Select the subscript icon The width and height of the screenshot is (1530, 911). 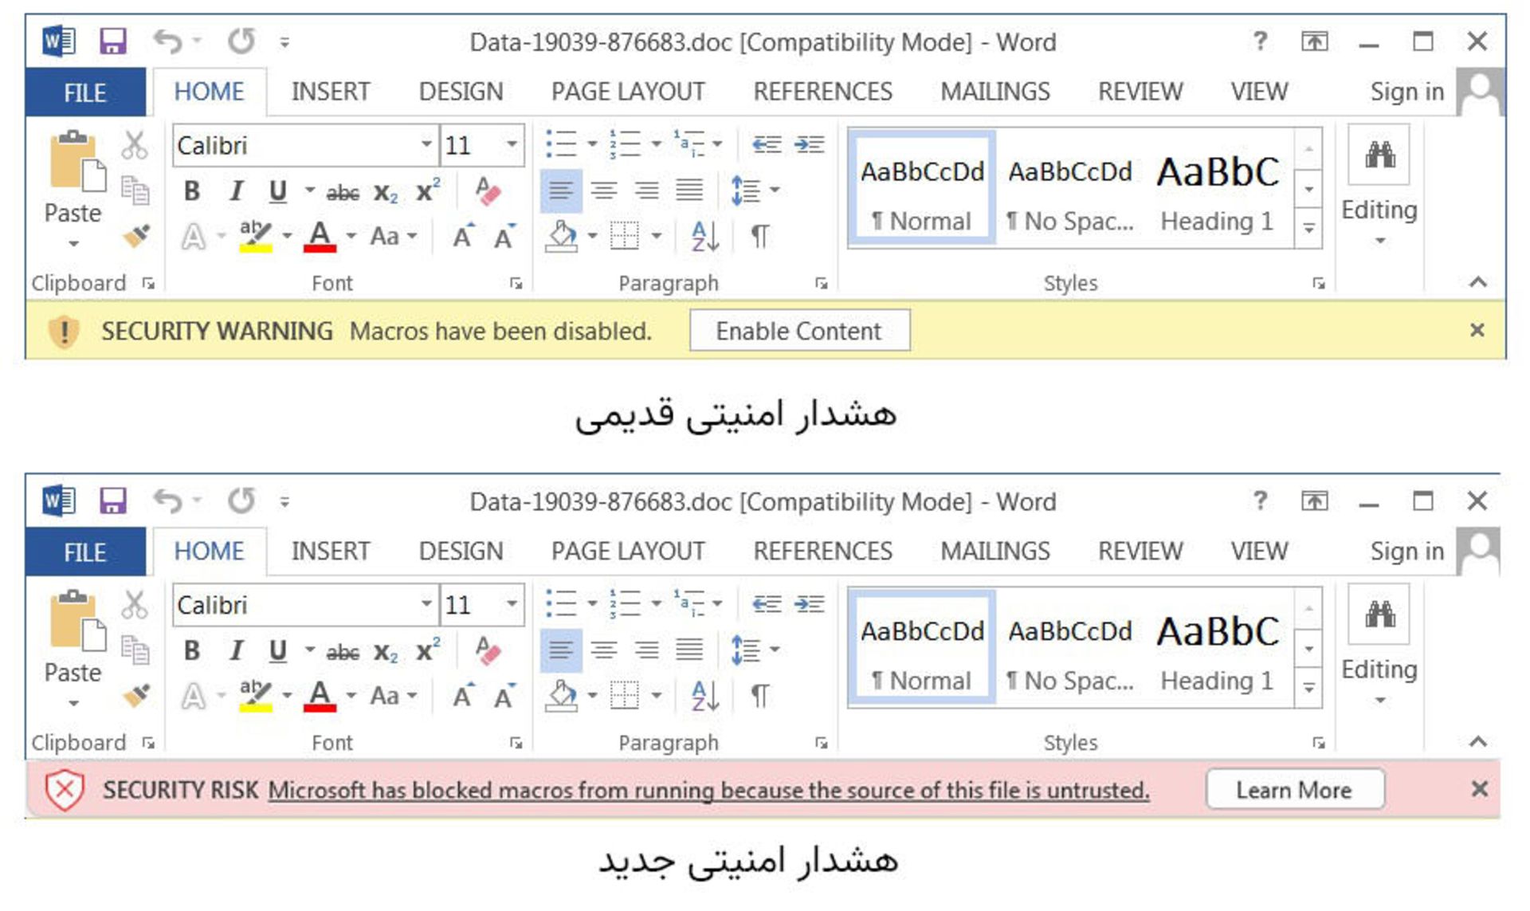[x=385, y=194]
